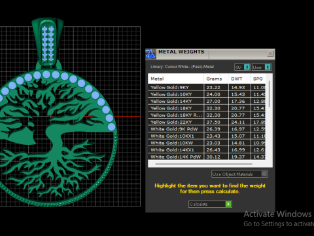The height and width of the screenshot is (236, 314).
Task: Click the Calculate button
Action: pyautogui.click(x=210, y=204)
